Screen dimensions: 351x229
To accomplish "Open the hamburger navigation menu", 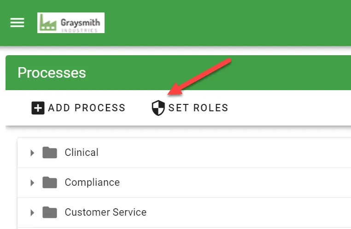I will point(18,23).
